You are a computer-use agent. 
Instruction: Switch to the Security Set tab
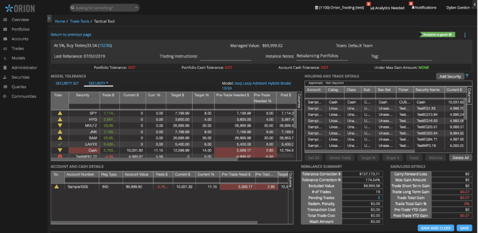67,83
